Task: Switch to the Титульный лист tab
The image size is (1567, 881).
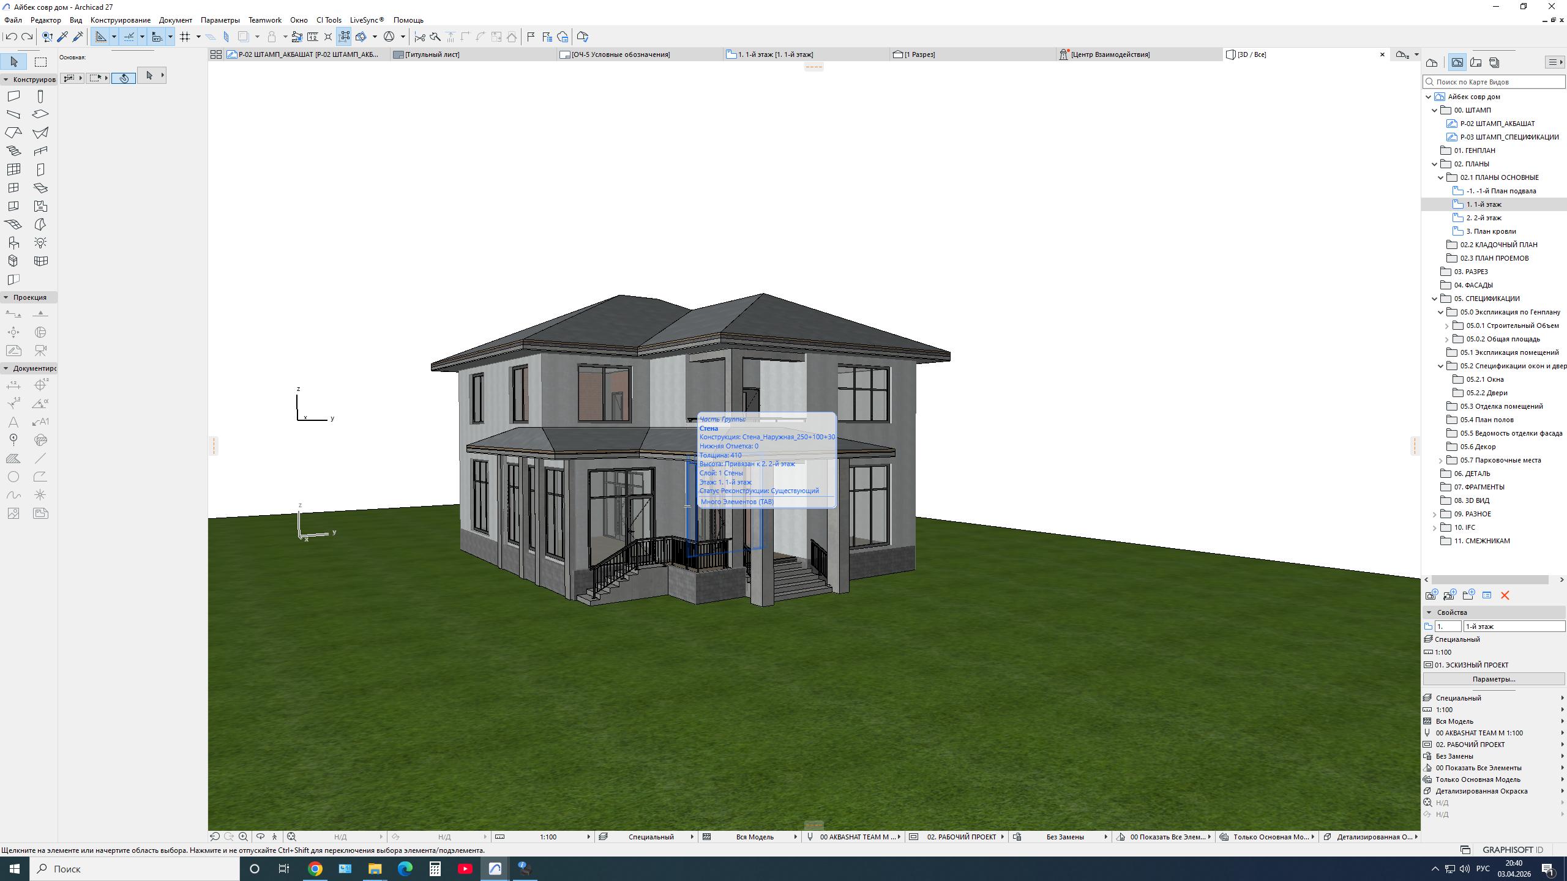Action: 432,54
